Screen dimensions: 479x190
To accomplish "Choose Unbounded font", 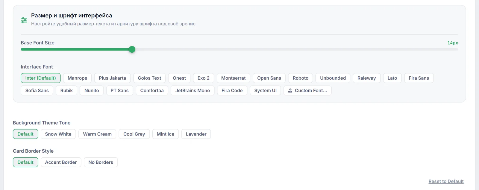I will [x=333, y=78].
